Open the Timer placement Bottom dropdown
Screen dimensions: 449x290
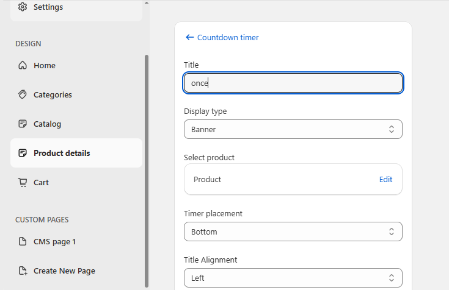[x=293, y=232]
